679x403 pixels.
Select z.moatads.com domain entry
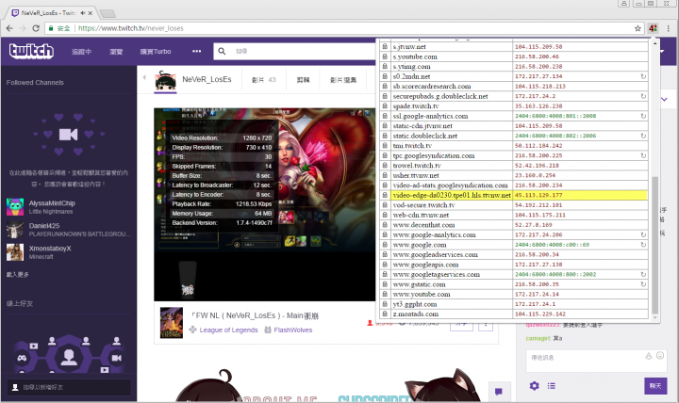click(x=415, y=314)
